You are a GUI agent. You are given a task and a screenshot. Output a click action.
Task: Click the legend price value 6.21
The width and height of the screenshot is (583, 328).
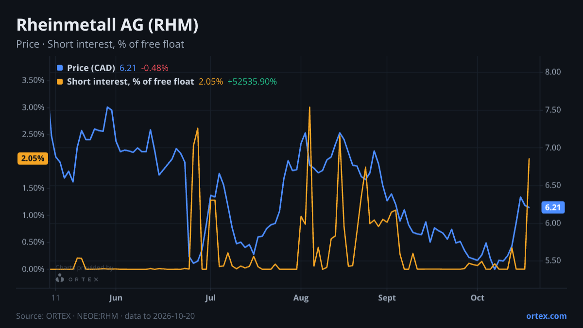pos(128,68)
